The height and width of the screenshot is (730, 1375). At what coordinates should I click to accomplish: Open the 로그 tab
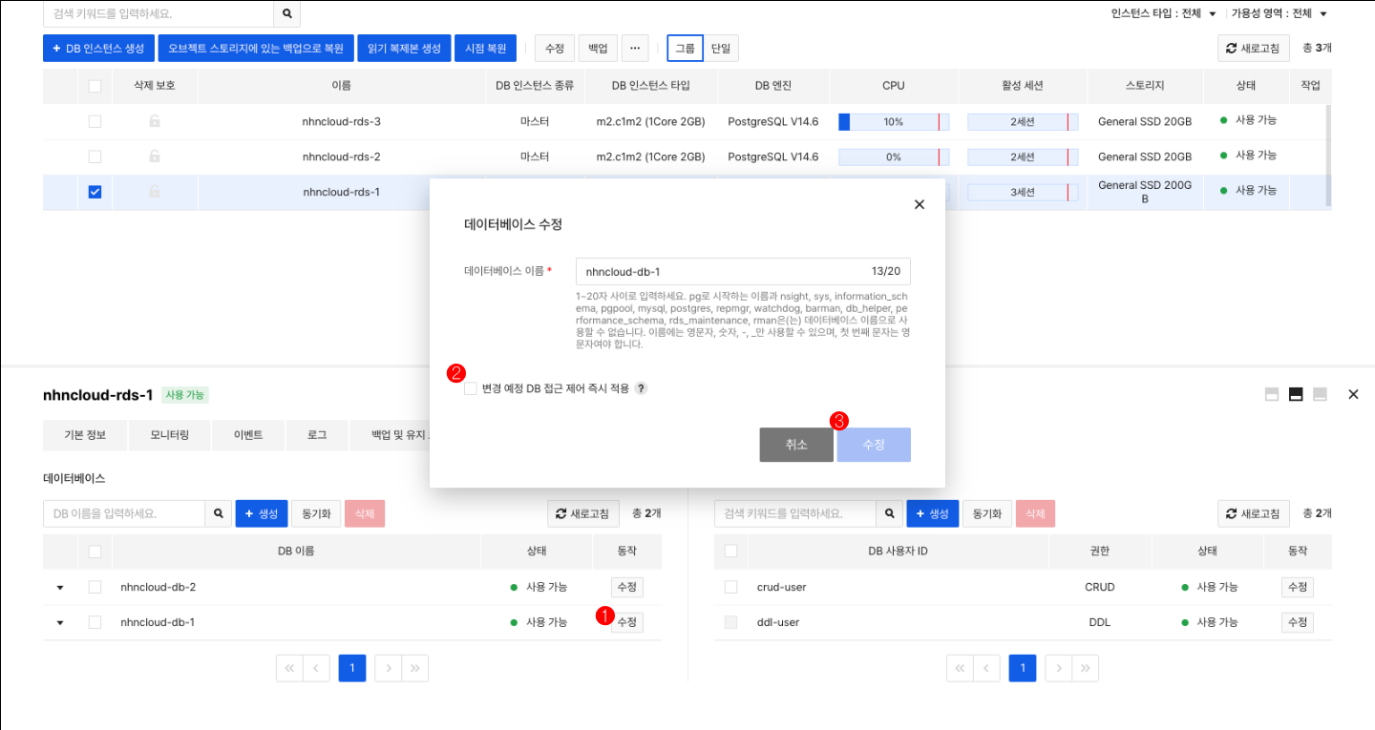click(317, 434)
